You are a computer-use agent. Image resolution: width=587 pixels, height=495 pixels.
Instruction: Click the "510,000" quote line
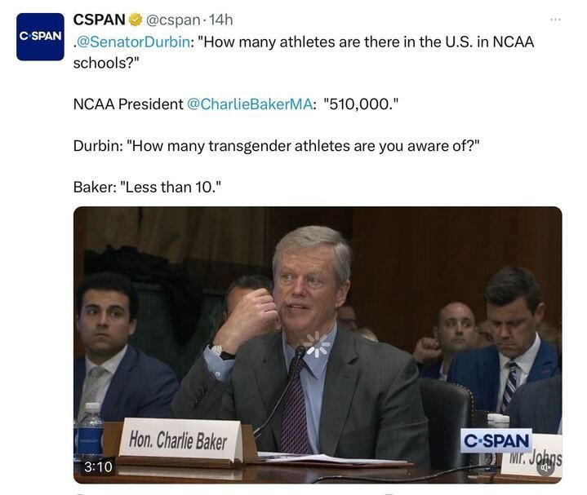[236, 104]
